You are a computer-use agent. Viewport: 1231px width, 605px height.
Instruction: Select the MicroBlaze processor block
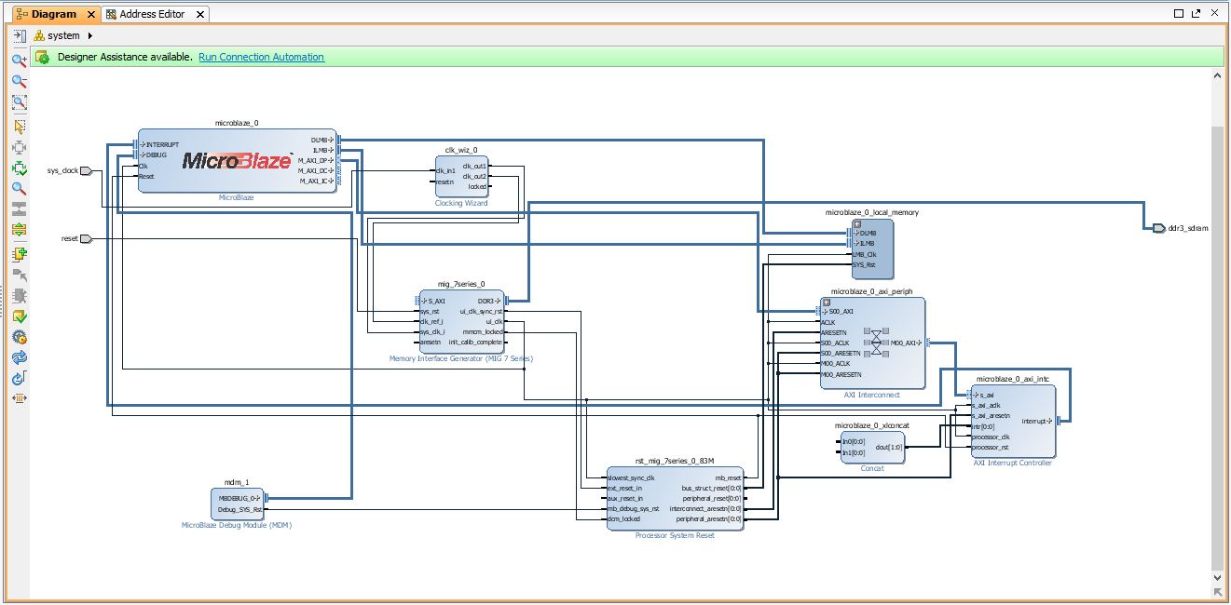click(x=237, y=161)
